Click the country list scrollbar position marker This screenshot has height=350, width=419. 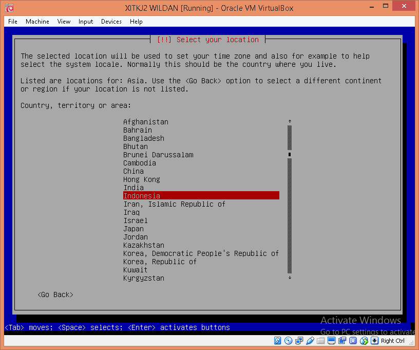tap(290, 154)
